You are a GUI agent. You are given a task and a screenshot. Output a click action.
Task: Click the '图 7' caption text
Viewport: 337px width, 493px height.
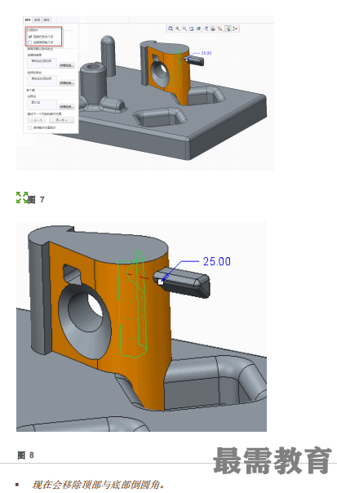pos(37,200)
